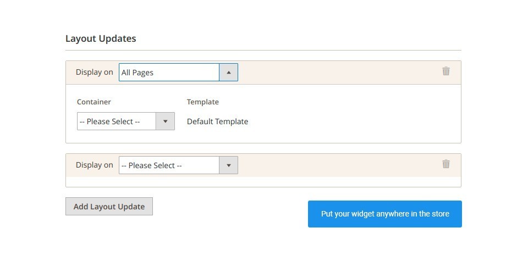Delete the All Pages layout update

[446, 71]
